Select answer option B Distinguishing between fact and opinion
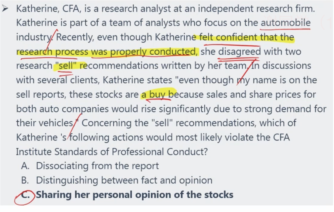This screenshot has width=334, height=212. coord(117,180)
